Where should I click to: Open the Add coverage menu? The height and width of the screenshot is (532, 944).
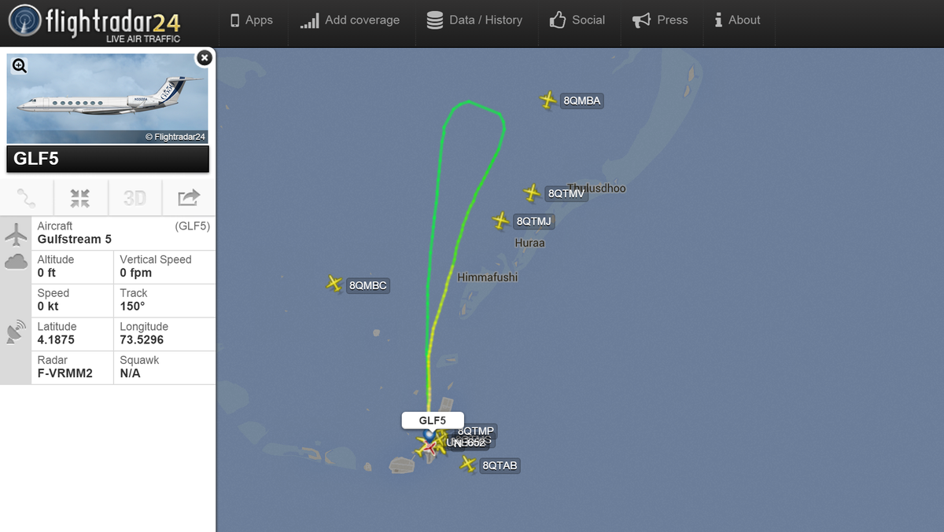(x=350, y=20)
